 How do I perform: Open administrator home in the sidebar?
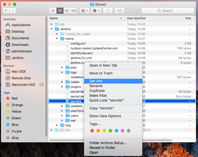[19, 51]
